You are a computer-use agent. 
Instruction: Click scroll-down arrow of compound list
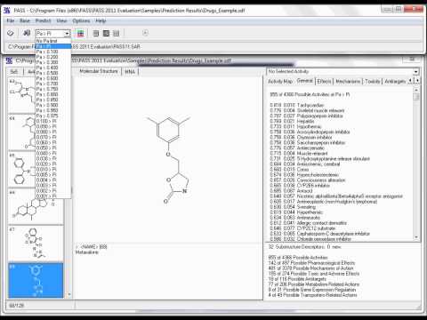coord(69,294)
